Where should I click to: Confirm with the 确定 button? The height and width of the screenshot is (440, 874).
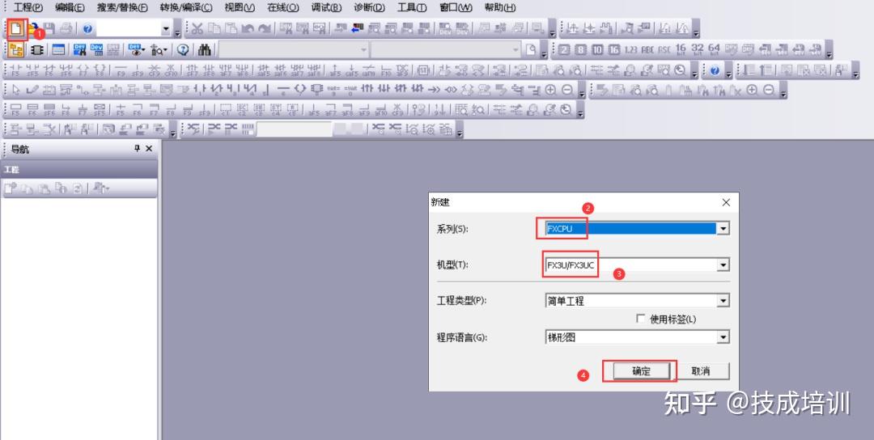point(641,371)
